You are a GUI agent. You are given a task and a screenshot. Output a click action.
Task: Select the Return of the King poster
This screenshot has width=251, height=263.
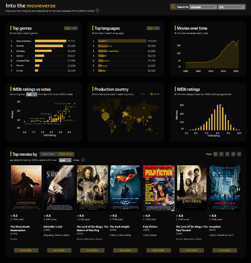[x=92, y=188]
